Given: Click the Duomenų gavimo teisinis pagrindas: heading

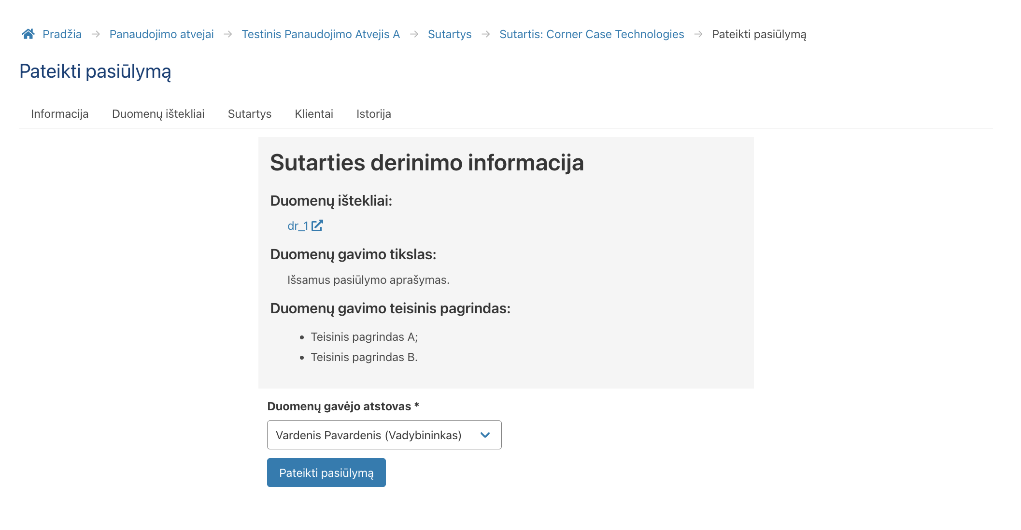Looking at the screenshot, I should coord(390,308).
